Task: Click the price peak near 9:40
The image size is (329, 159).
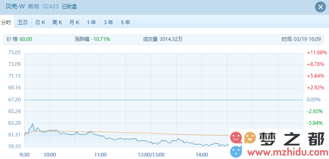Action: point(32,124)
